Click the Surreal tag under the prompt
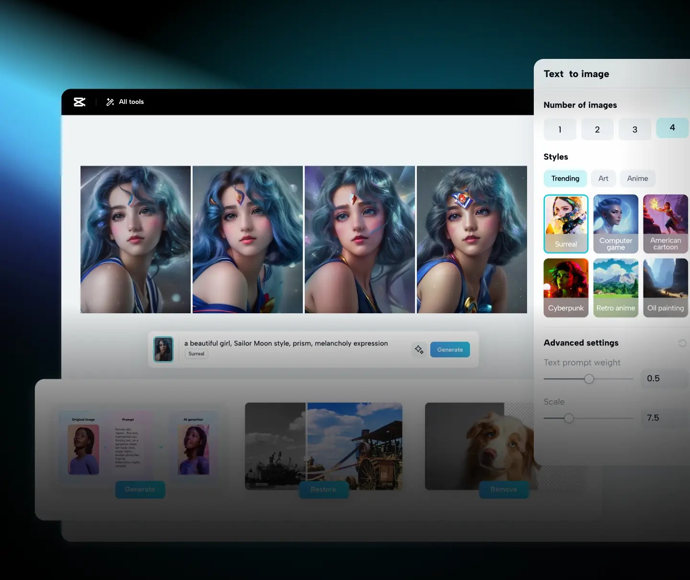Screen dimensions: 690x580 196,354
